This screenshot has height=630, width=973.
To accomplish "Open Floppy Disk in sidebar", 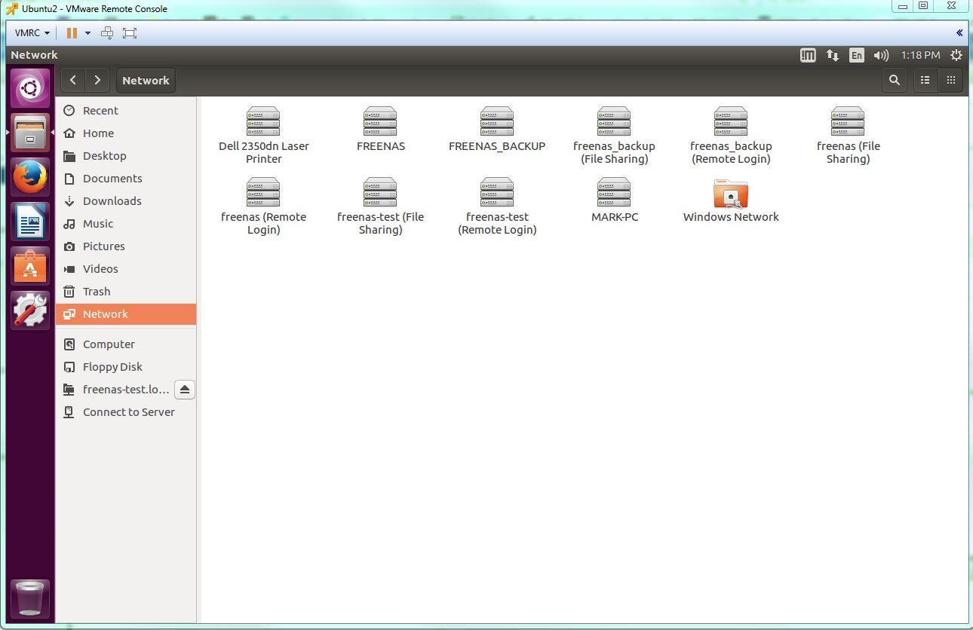I will [125, 367].
